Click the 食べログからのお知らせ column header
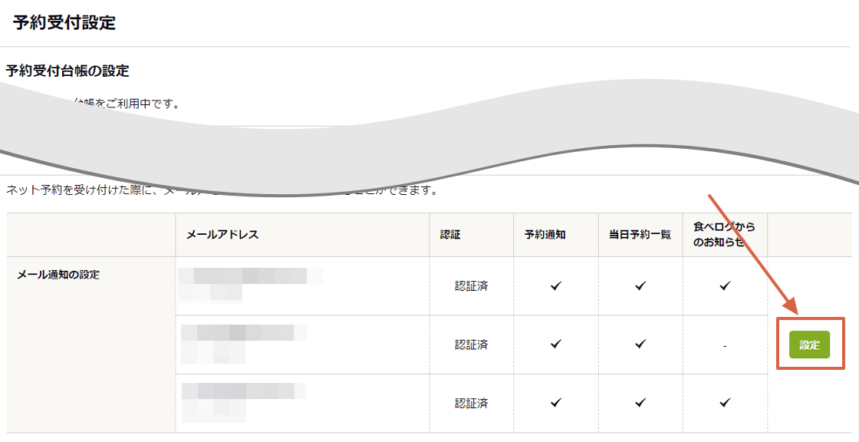Viewport: 859px width, 442px height. click(x=724, y=234)
